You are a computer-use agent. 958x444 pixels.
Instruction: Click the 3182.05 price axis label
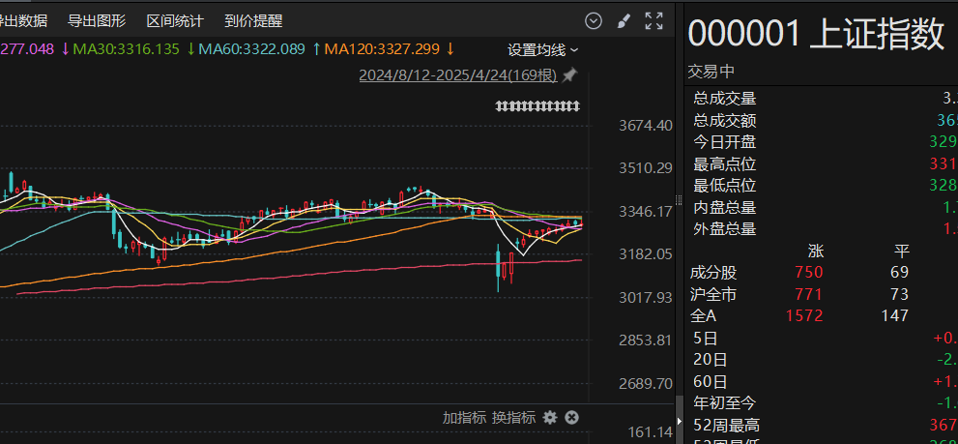(645, 254)
